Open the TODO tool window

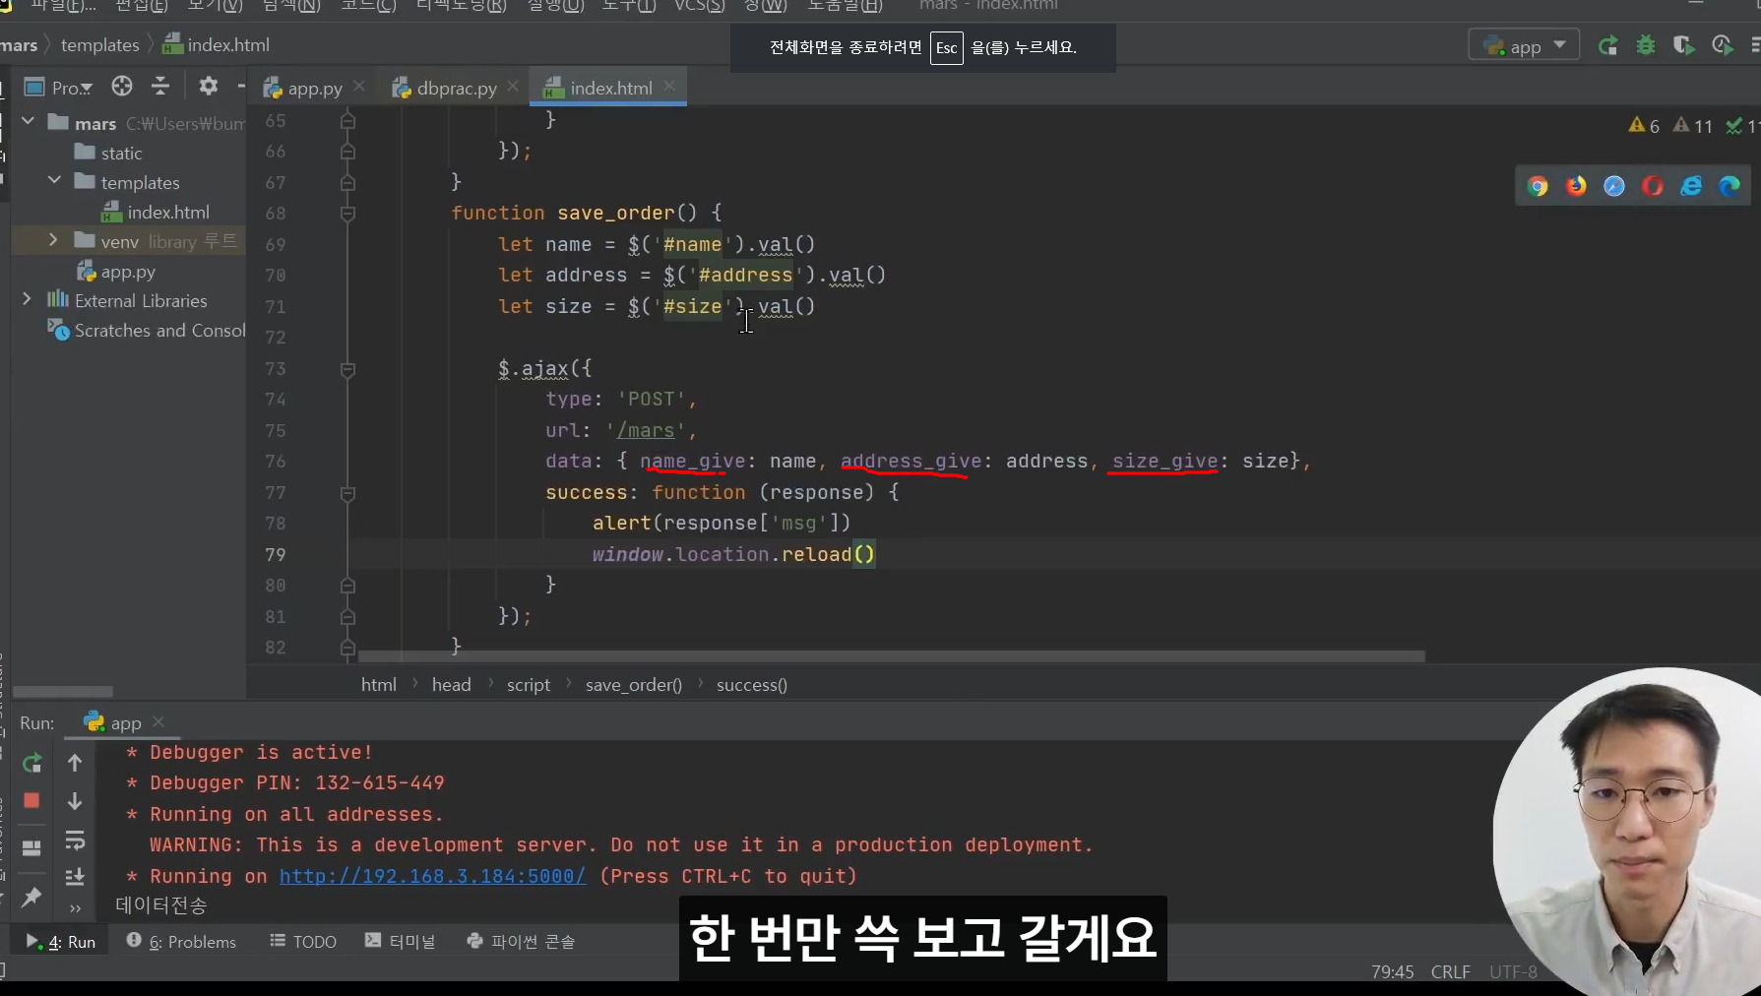click(x=303, y=942)
